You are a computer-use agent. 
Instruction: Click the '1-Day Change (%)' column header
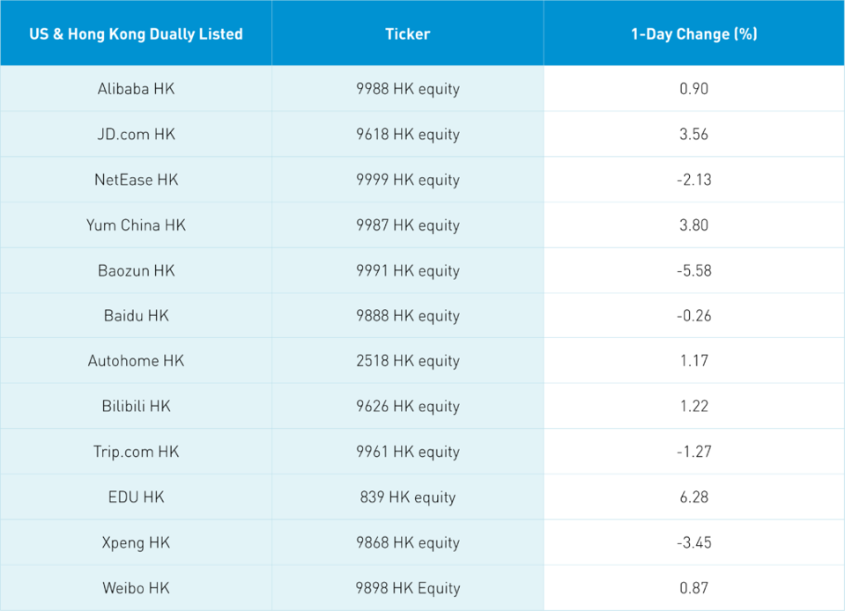[693, 34]
